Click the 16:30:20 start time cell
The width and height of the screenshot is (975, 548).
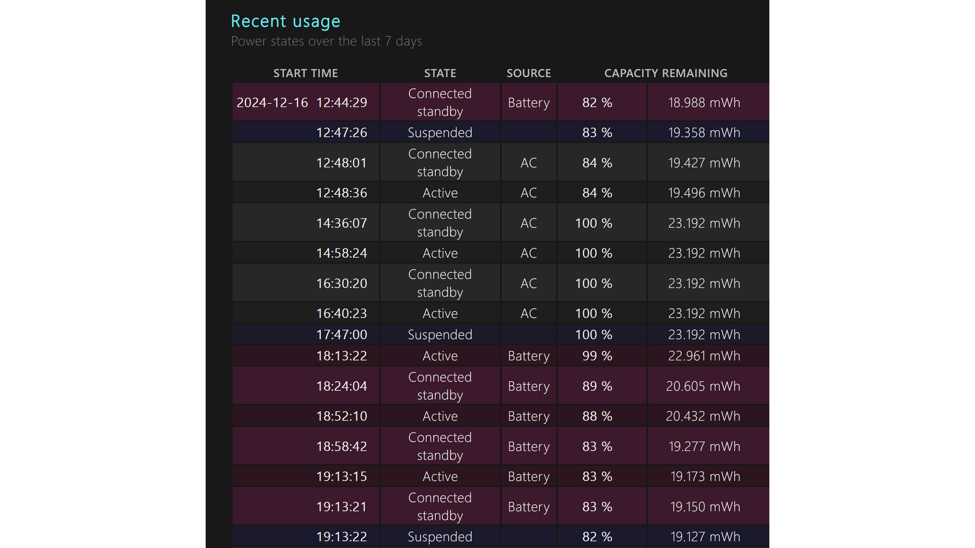point(342,283)
